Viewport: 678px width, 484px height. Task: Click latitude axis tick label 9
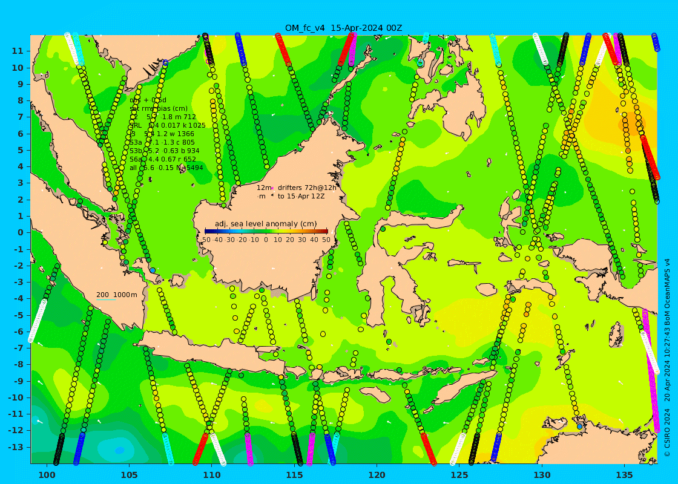click(x=21, y=84)
